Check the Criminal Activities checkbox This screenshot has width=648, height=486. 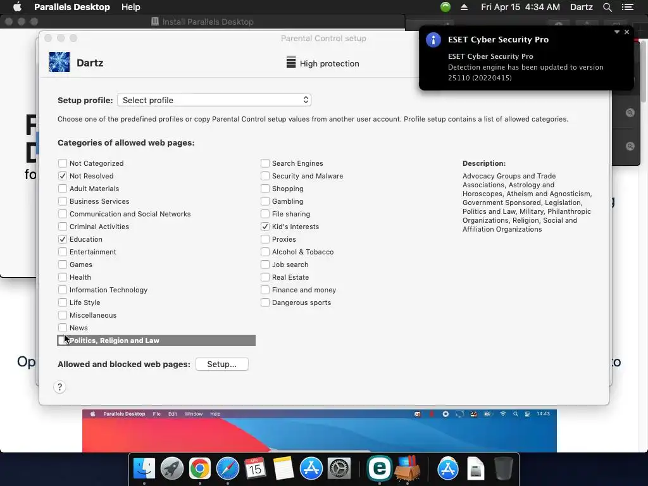point(63,227)
